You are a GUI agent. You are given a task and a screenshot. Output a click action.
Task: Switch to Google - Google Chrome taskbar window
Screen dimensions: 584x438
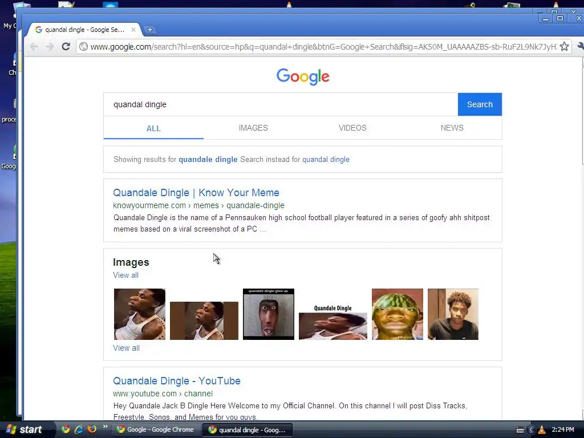point(155,430)
